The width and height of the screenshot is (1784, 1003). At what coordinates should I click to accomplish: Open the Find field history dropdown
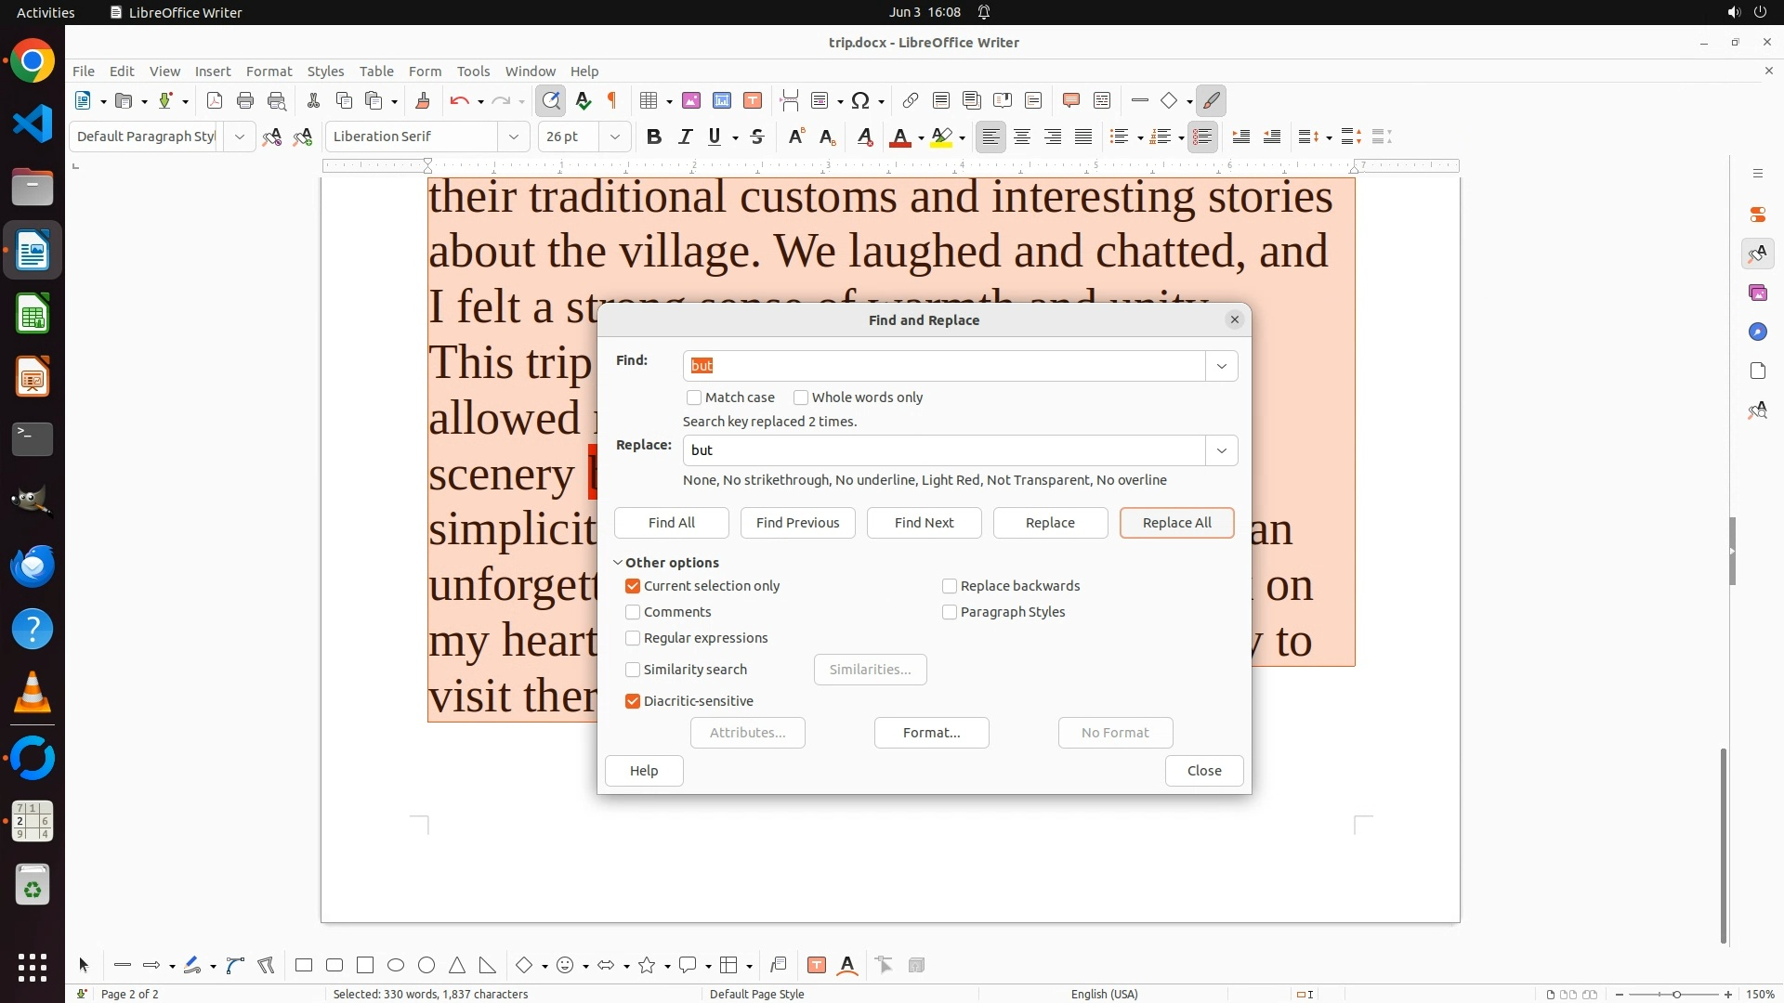tap(1221, 366)
